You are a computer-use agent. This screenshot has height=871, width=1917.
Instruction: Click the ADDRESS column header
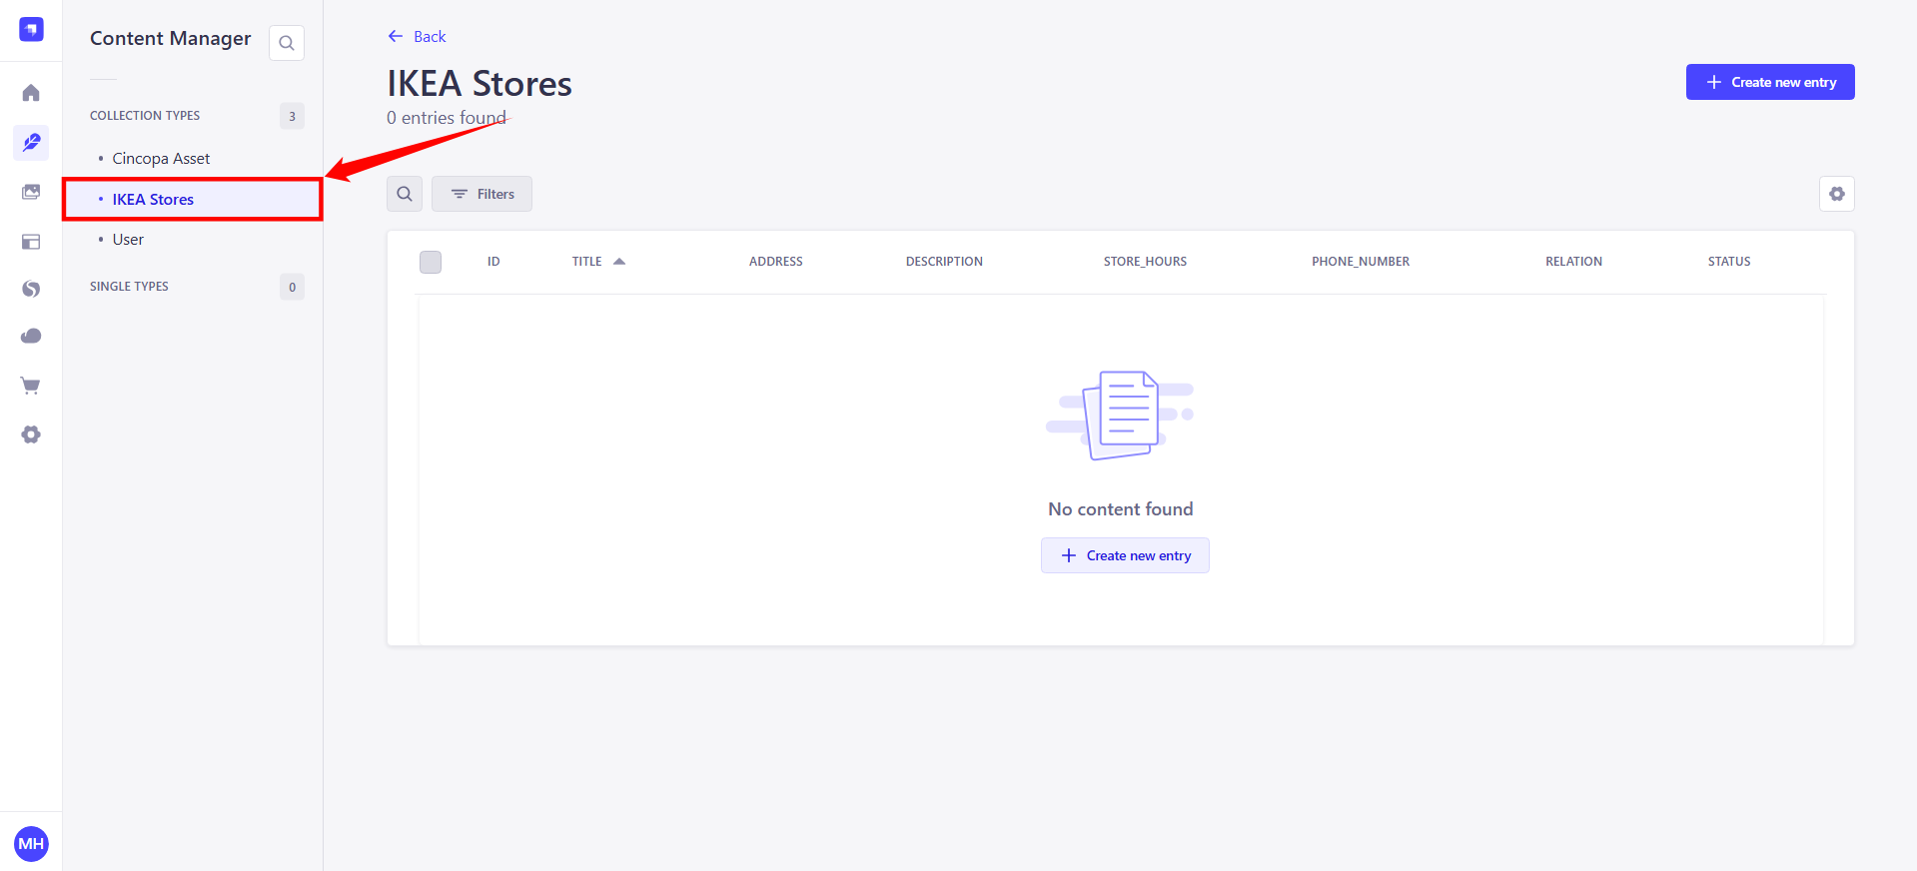coord(776,262)
